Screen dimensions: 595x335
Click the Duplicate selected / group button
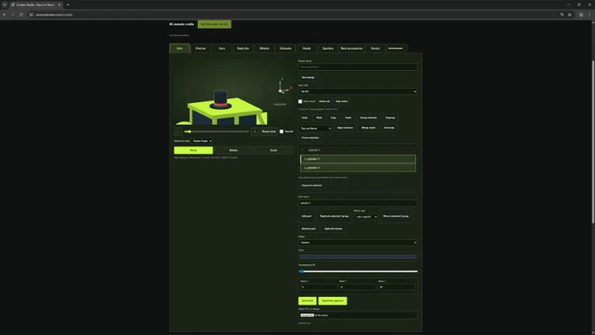tap(334, 217)
